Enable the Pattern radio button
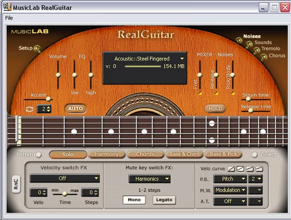The image size is (291, 220). click(39, 154)
